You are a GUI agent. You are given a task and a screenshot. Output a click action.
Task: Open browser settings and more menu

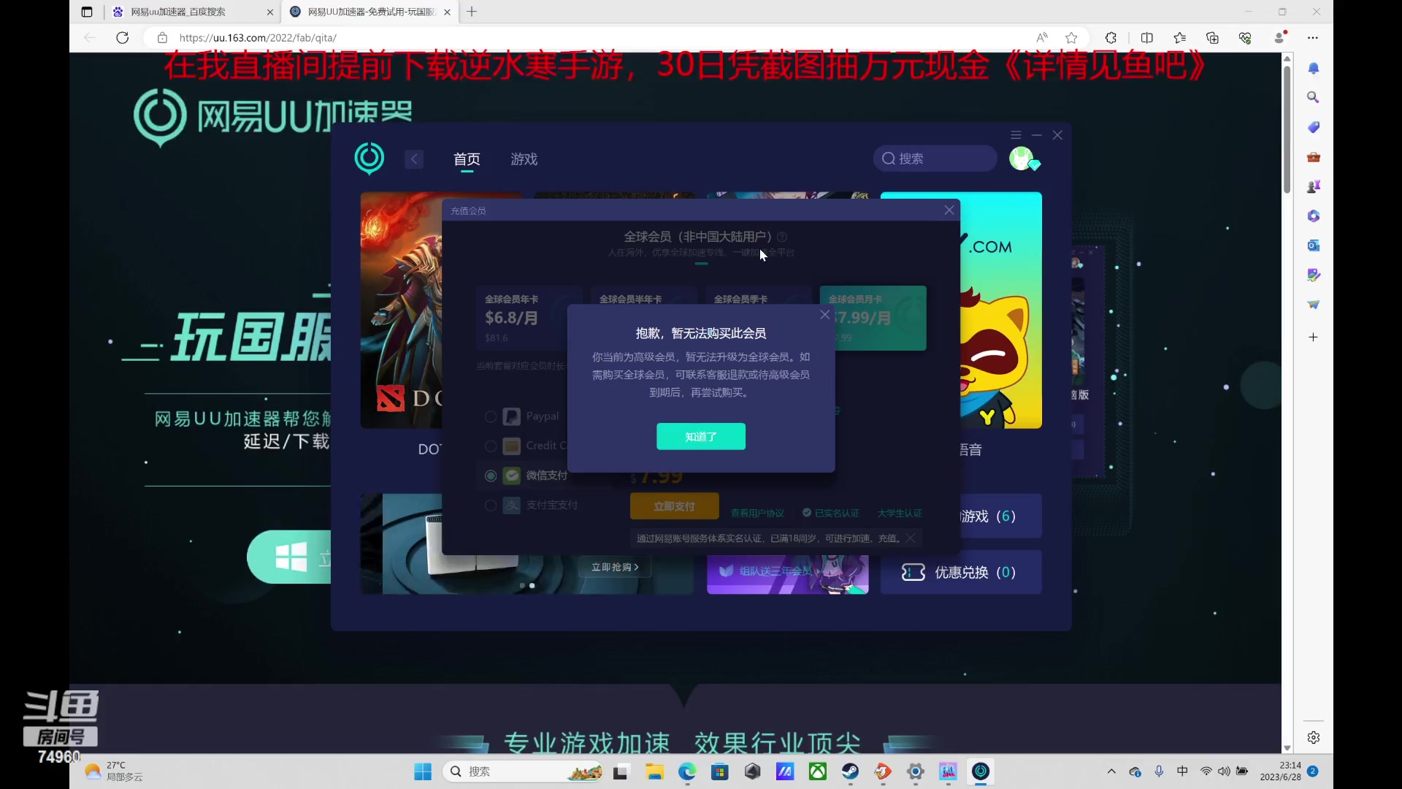1313,37
